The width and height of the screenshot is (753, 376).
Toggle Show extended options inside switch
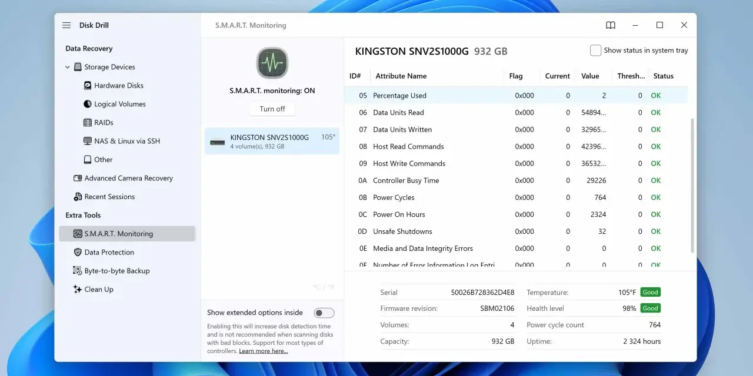click(324, 313)
